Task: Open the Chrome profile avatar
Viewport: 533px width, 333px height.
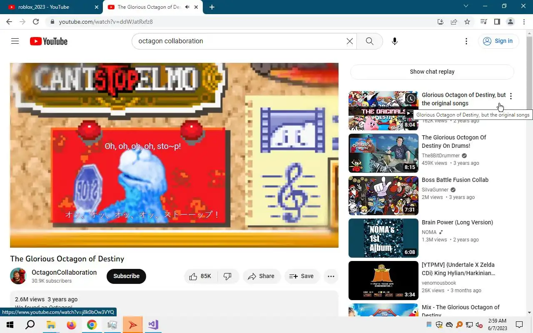Action: (510, 22)
